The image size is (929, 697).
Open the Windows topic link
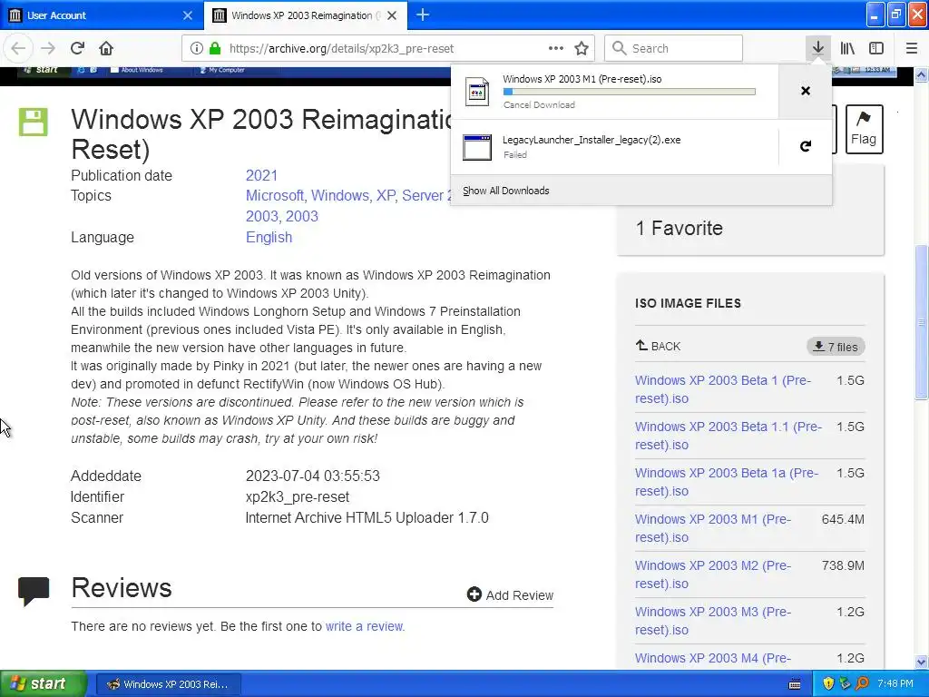[341, 196]
